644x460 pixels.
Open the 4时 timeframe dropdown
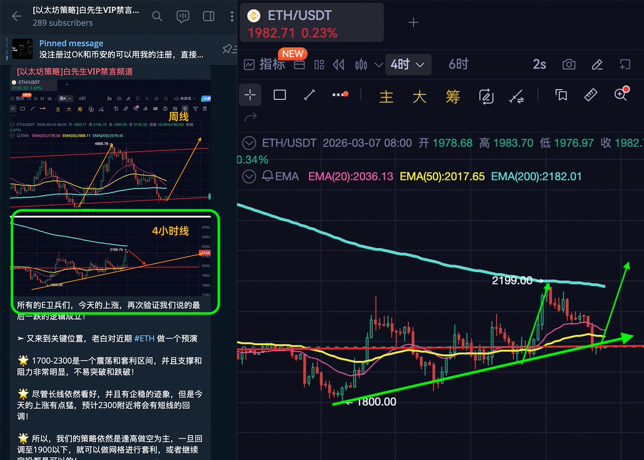(407, 65)
